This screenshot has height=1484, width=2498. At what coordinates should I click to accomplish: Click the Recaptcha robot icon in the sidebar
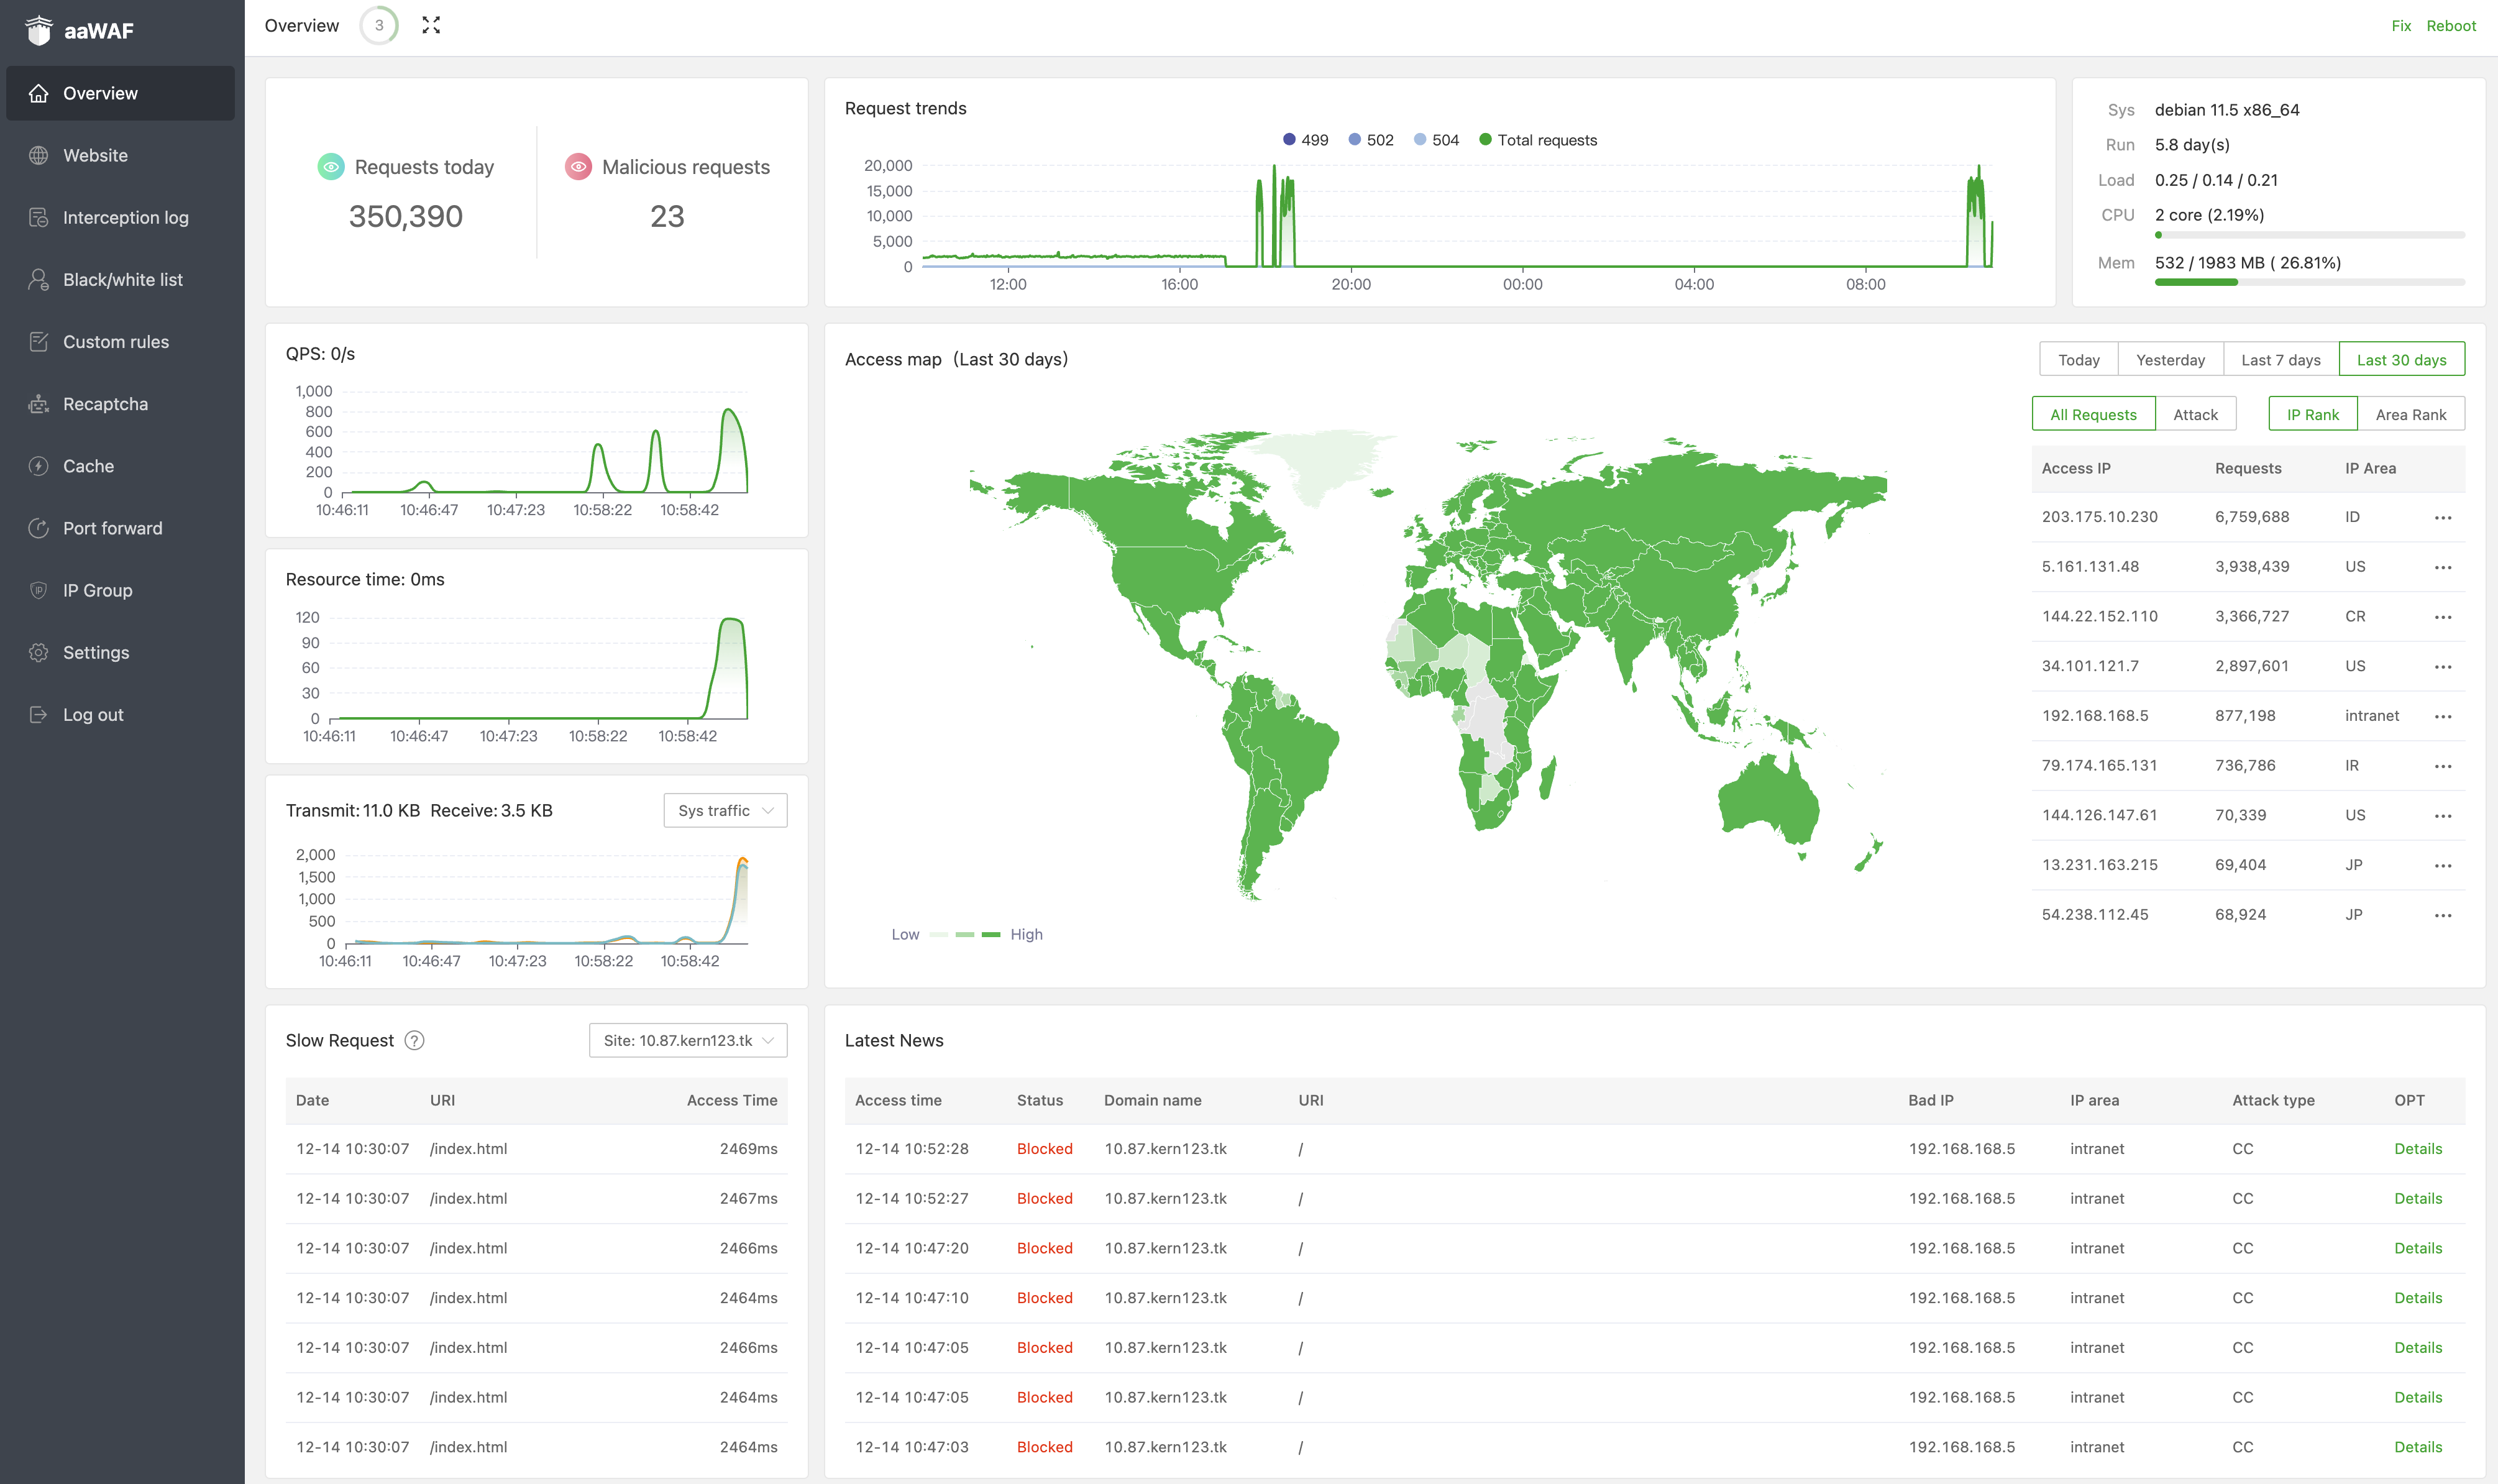[x=38, y=404]
